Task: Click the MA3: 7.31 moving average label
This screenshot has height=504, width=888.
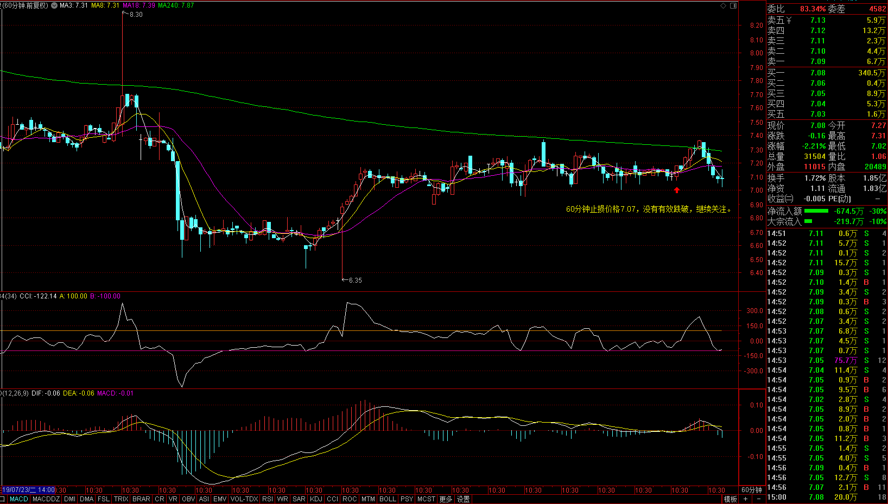Action: tap(74, 5)
